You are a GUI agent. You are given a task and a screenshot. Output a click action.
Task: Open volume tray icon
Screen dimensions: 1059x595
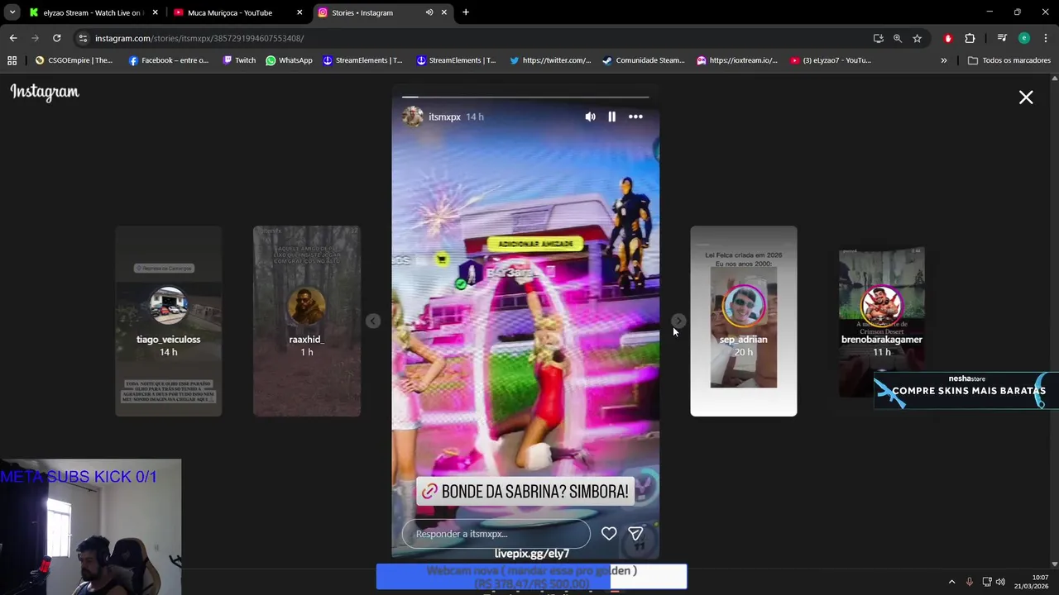1000,582
